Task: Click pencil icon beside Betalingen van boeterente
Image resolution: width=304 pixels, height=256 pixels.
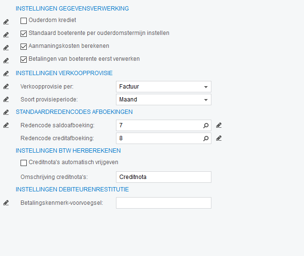Action: (6, 60)
